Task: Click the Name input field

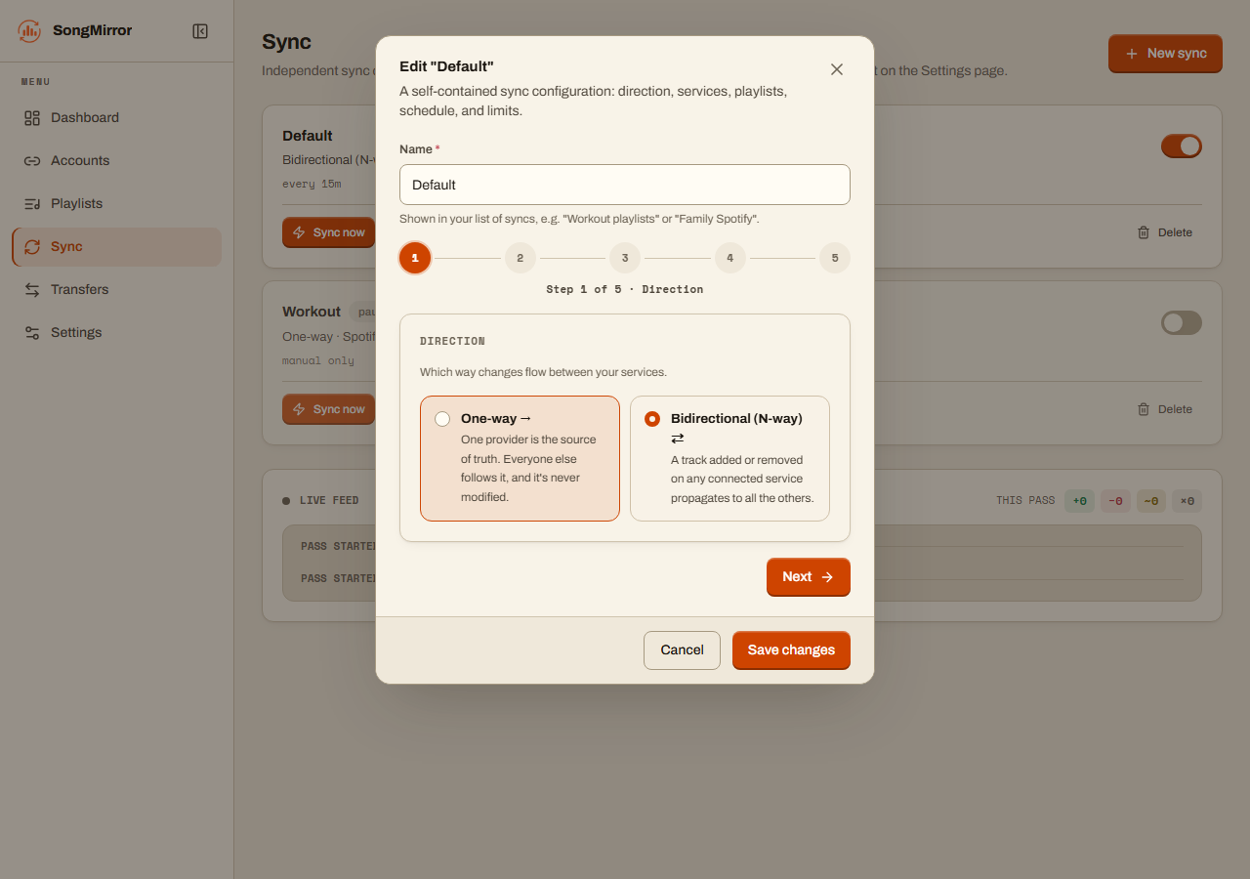Action: point(625,185)
